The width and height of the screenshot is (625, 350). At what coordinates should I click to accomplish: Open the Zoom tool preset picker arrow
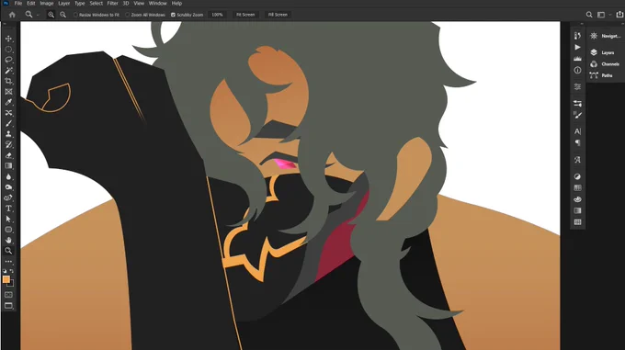(x=38, y=15)
